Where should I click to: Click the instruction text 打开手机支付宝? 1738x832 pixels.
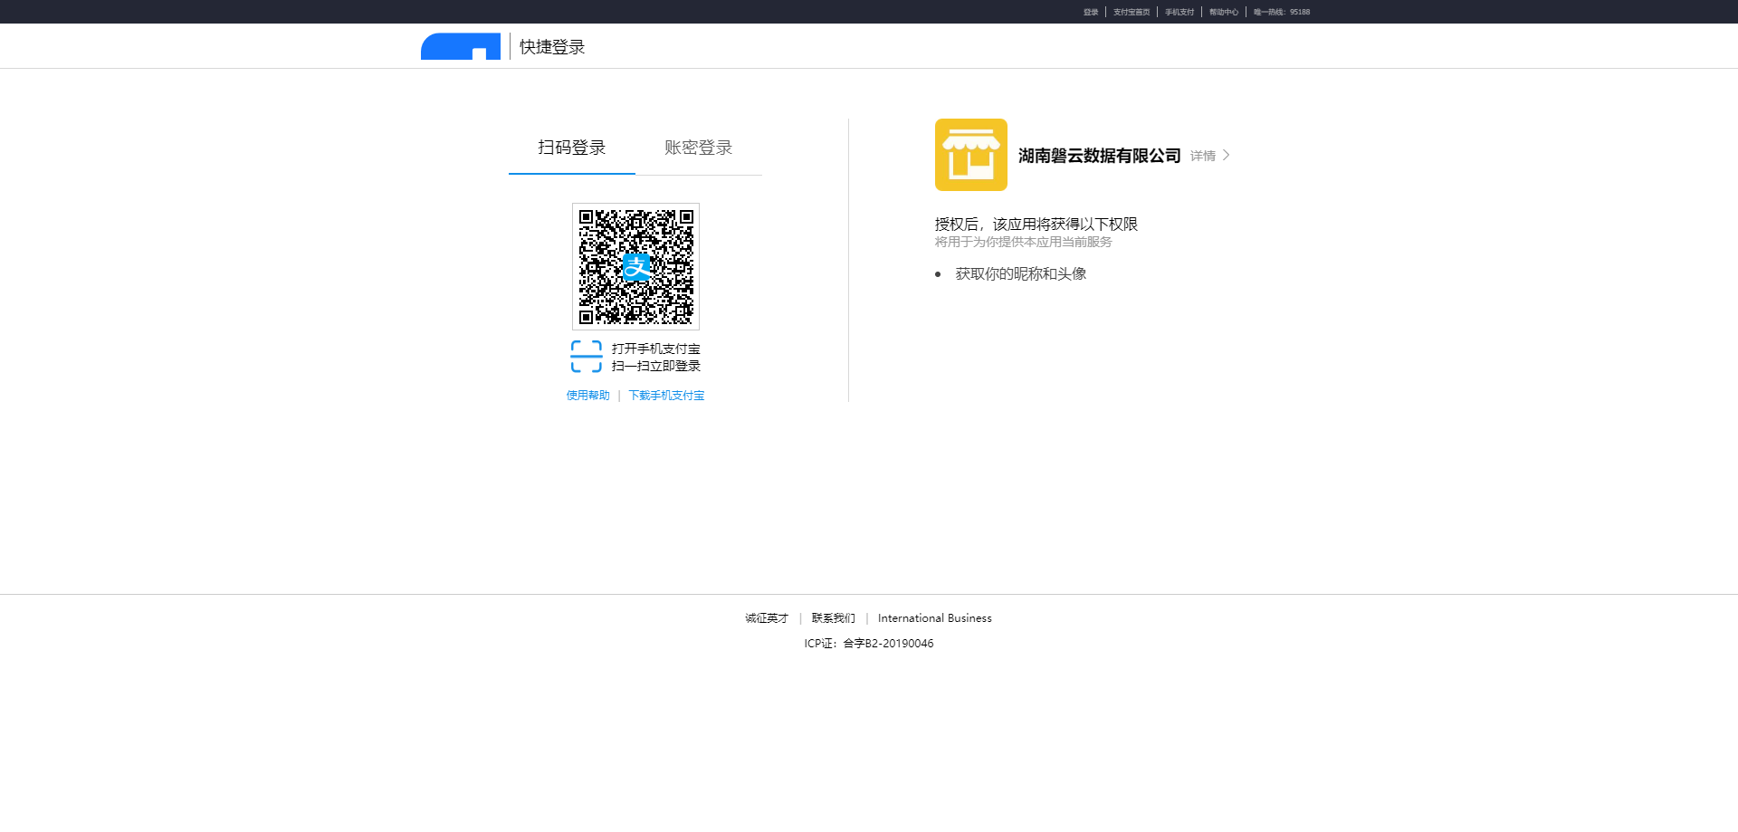tap(656, 349)
